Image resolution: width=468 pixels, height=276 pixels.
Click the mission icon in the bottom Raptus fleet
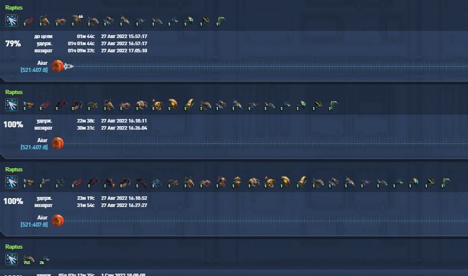[x=12, y=259]
